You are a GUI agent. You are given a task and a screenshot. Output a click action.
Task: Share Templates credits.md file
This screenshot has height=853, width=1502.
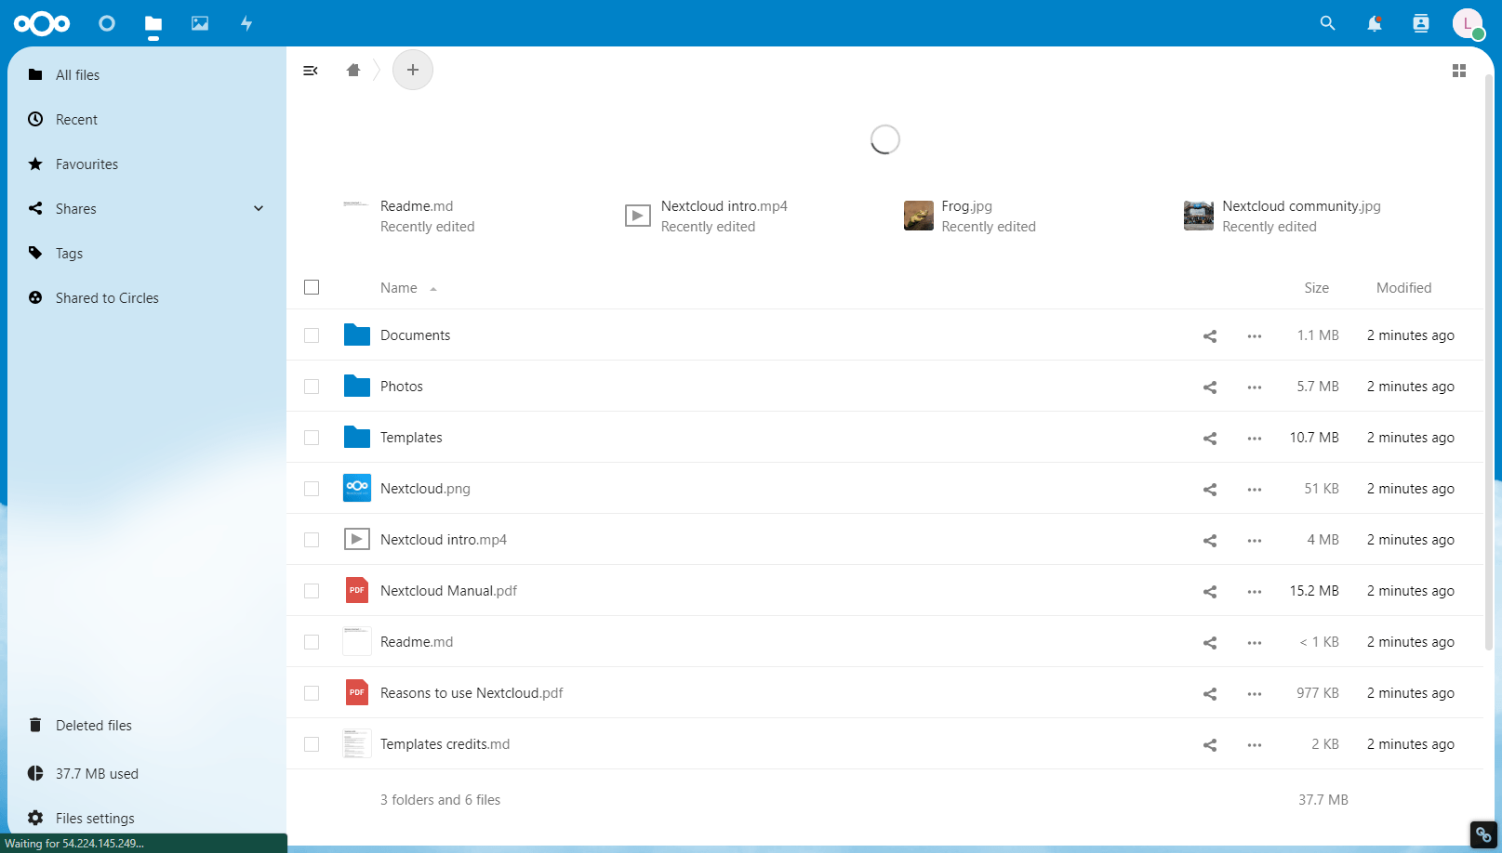point(1210,745)
